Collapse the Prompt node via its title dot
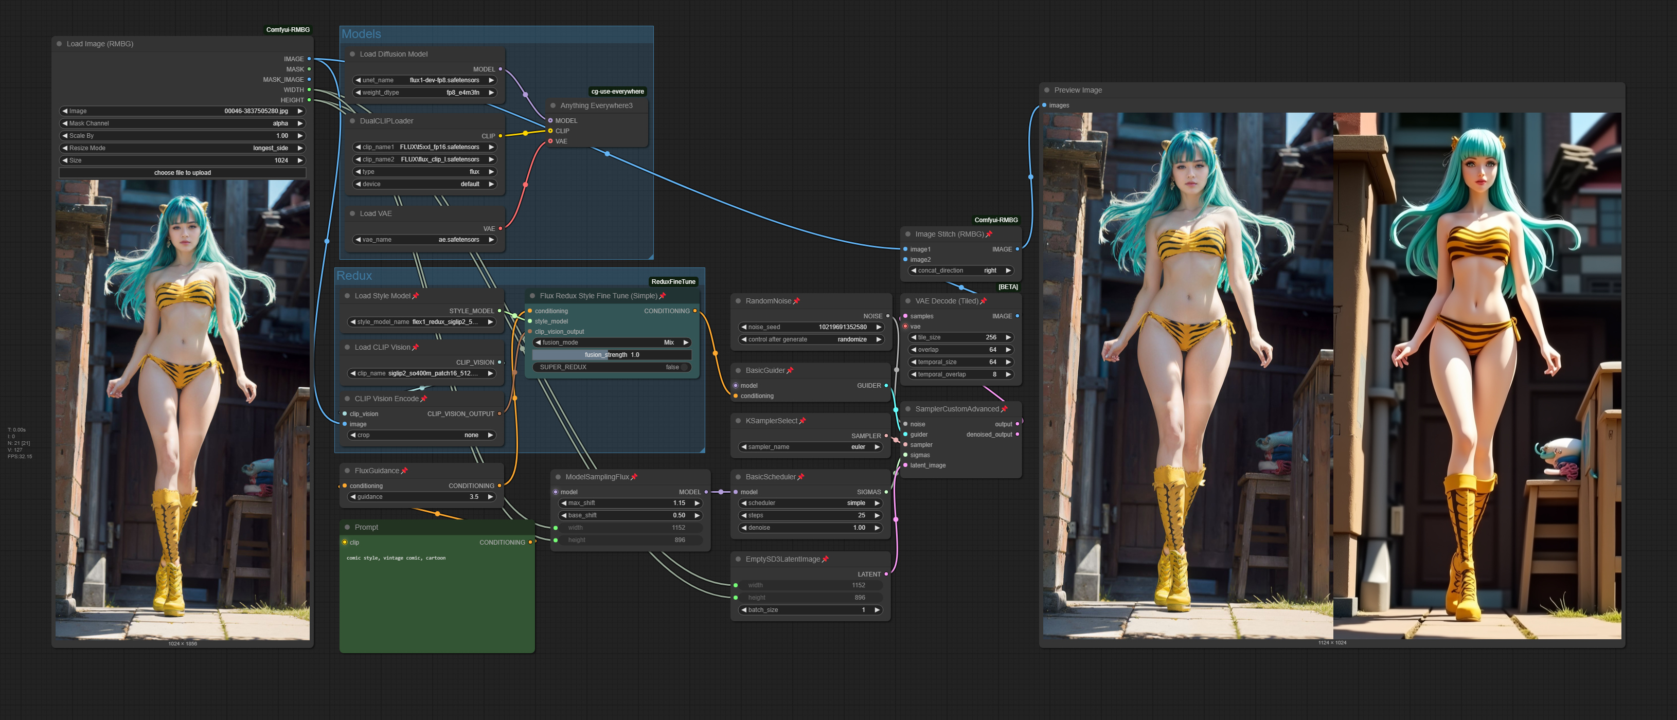 pos(346,527)
